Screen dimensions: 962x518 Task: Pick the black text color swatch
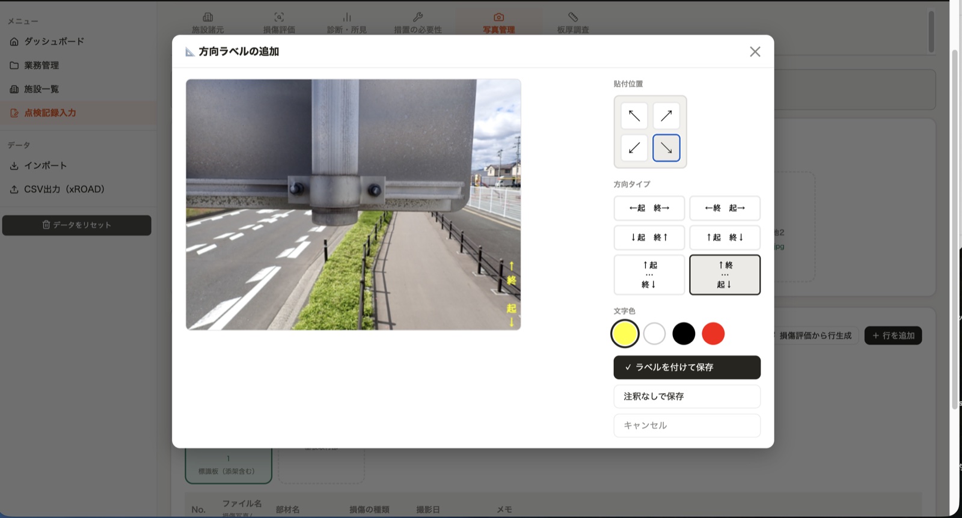tap(684, 334)
